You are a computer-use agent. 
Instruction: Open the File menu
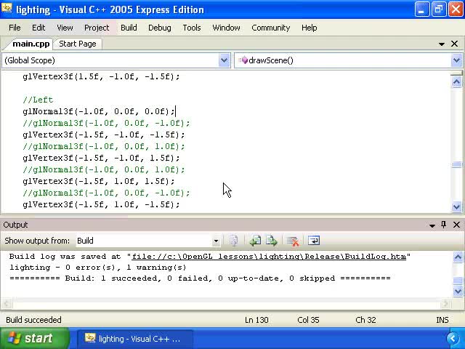[x=15, y=28]
